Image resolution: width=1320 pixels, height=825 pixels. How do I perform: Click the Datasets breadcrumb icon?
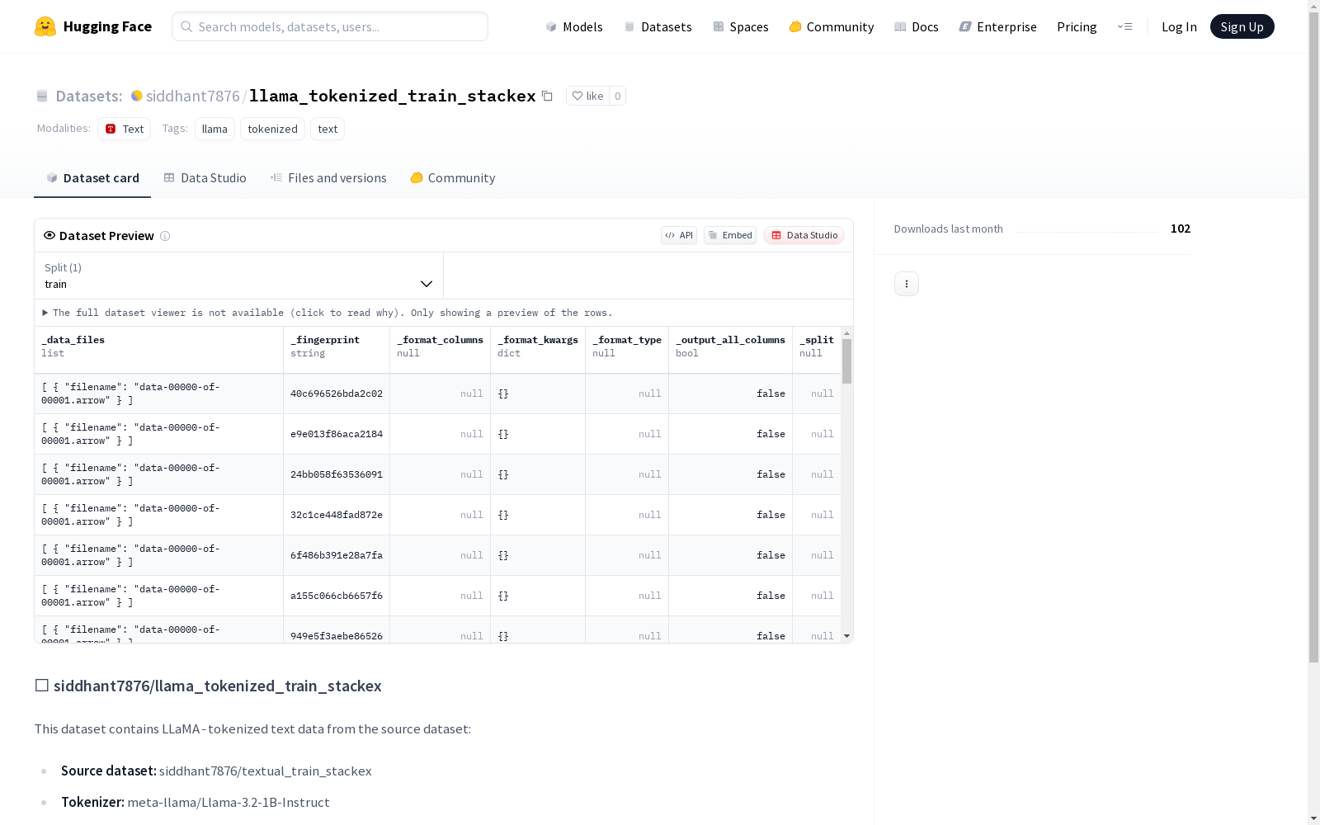pos(42,97)
